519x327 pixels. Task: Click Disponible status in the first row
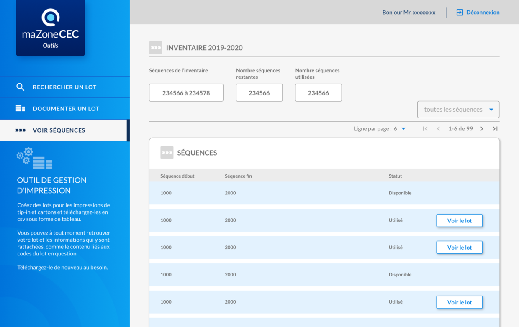click(x=400, y=193)
